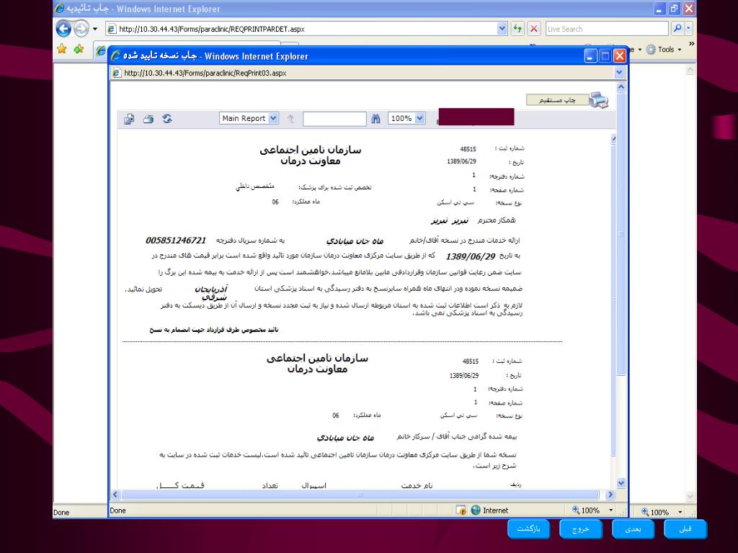Click the horizontal scrollbar left arrow
Screen dimensions: 738x553
115,495
